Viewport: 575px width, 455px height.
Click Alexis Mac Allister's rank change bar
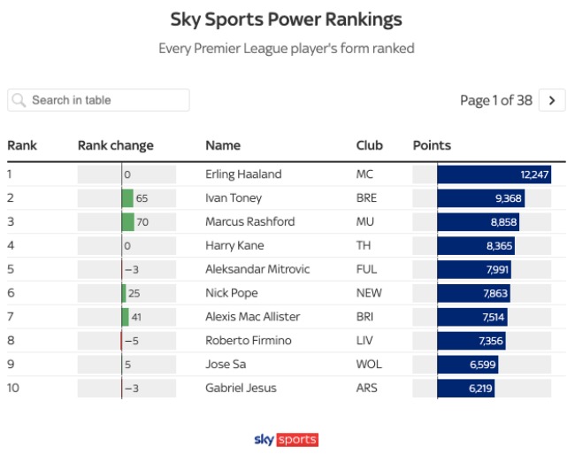click(x=126, y=317)
